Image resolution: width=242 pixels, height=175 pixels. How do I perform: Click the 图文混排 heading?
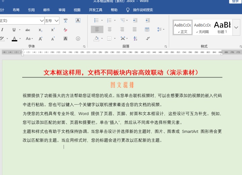[122, 85]
